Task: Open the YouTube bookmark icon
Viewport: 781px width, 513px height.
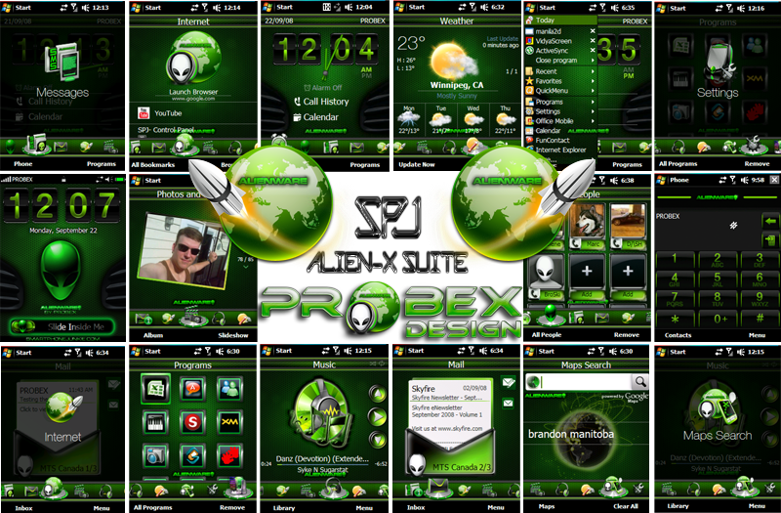Action: click(x=144, y=113)
